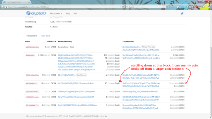Screen dimensions: 212x119
Task: Open a new browser tab with plus button
Action: click(33, 2)
